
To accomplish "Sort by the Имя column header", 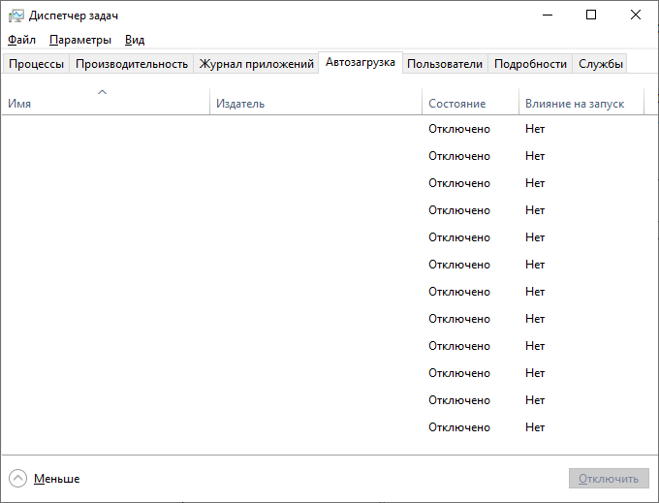I will pyautogui.click(x=106, y=101).
